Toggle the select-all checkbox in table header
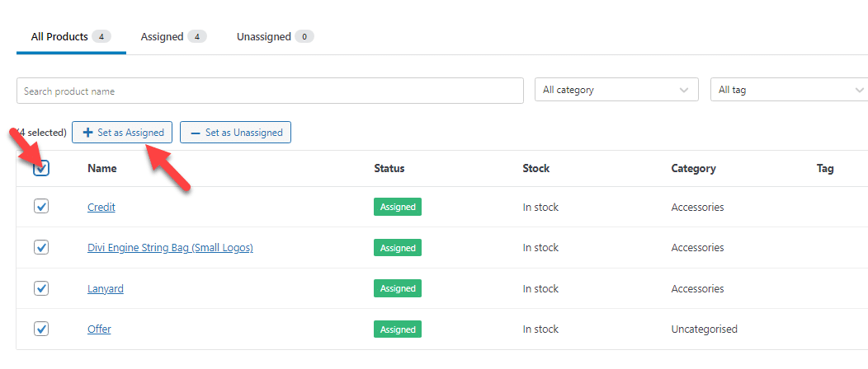This screenshot has width=868, height=369. pos(41,168)
